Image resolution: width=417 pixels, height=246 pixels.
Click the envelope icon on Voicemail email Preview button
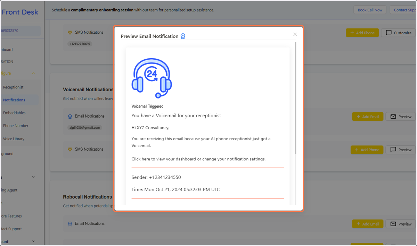pyautogui.click(x=393, y=117)
